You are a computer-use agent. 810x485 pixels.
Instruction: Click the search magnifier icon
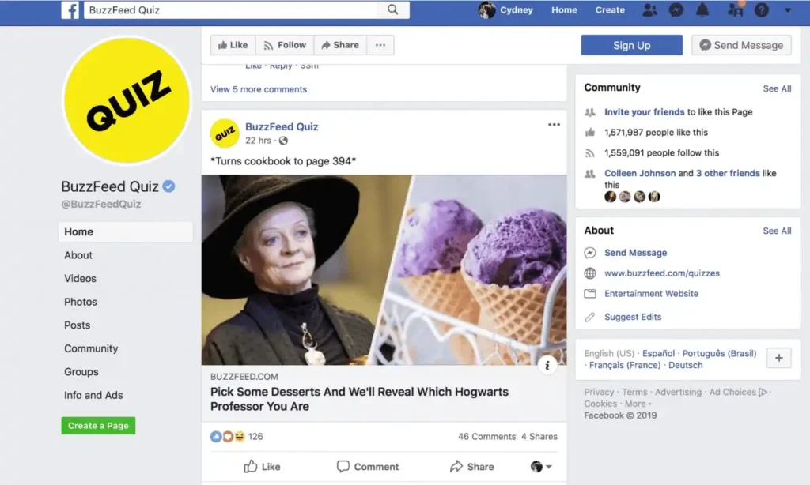tap(393, 10)
